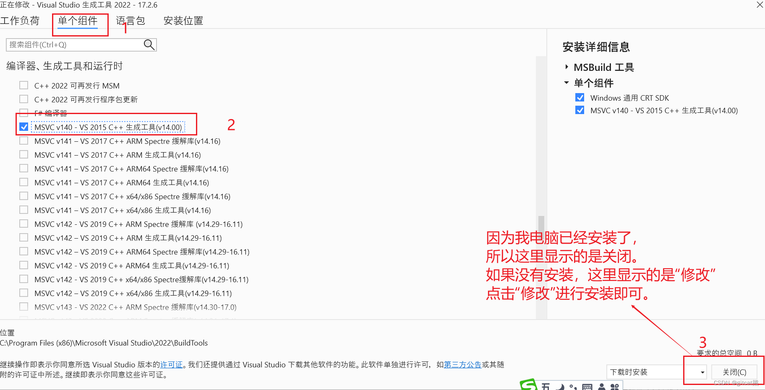
Task: Uncheck Windows 通用 CRT SDK in details
Action: point(580,98)
